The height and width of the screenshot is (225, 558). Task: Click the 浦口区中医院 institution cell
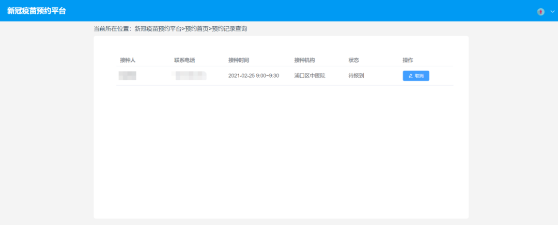coord(309,76)
